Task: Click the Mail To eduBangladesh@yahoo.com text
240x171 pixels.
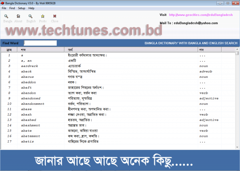Action: 188,23
